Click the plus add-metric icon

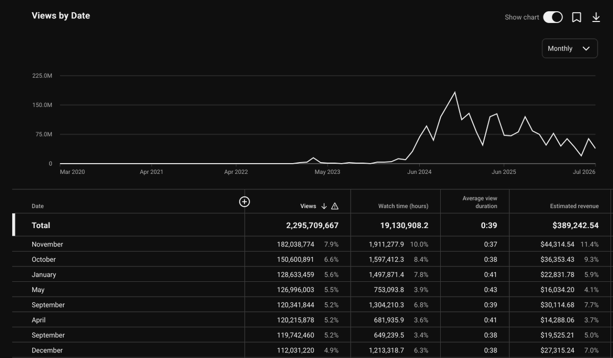point(244,202)
